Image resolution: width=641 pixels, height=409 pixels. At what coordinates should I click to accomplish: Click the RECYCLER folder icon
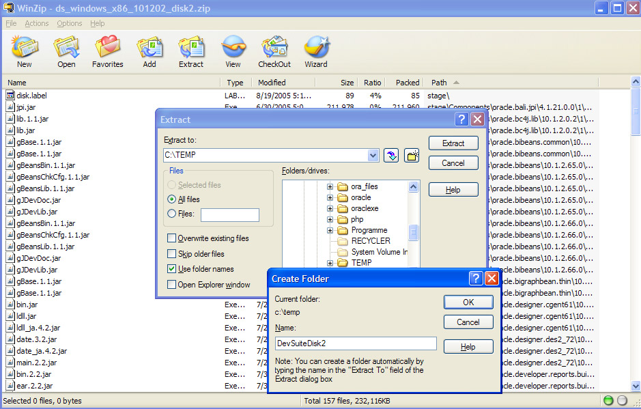343,241
